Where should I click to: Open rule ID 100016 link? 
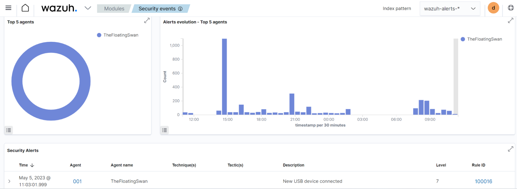tap(483, 182)
